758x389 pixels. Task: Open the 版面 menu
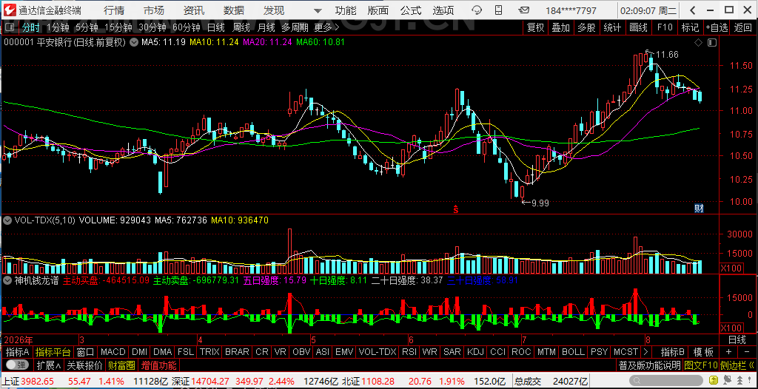[378, 10]
